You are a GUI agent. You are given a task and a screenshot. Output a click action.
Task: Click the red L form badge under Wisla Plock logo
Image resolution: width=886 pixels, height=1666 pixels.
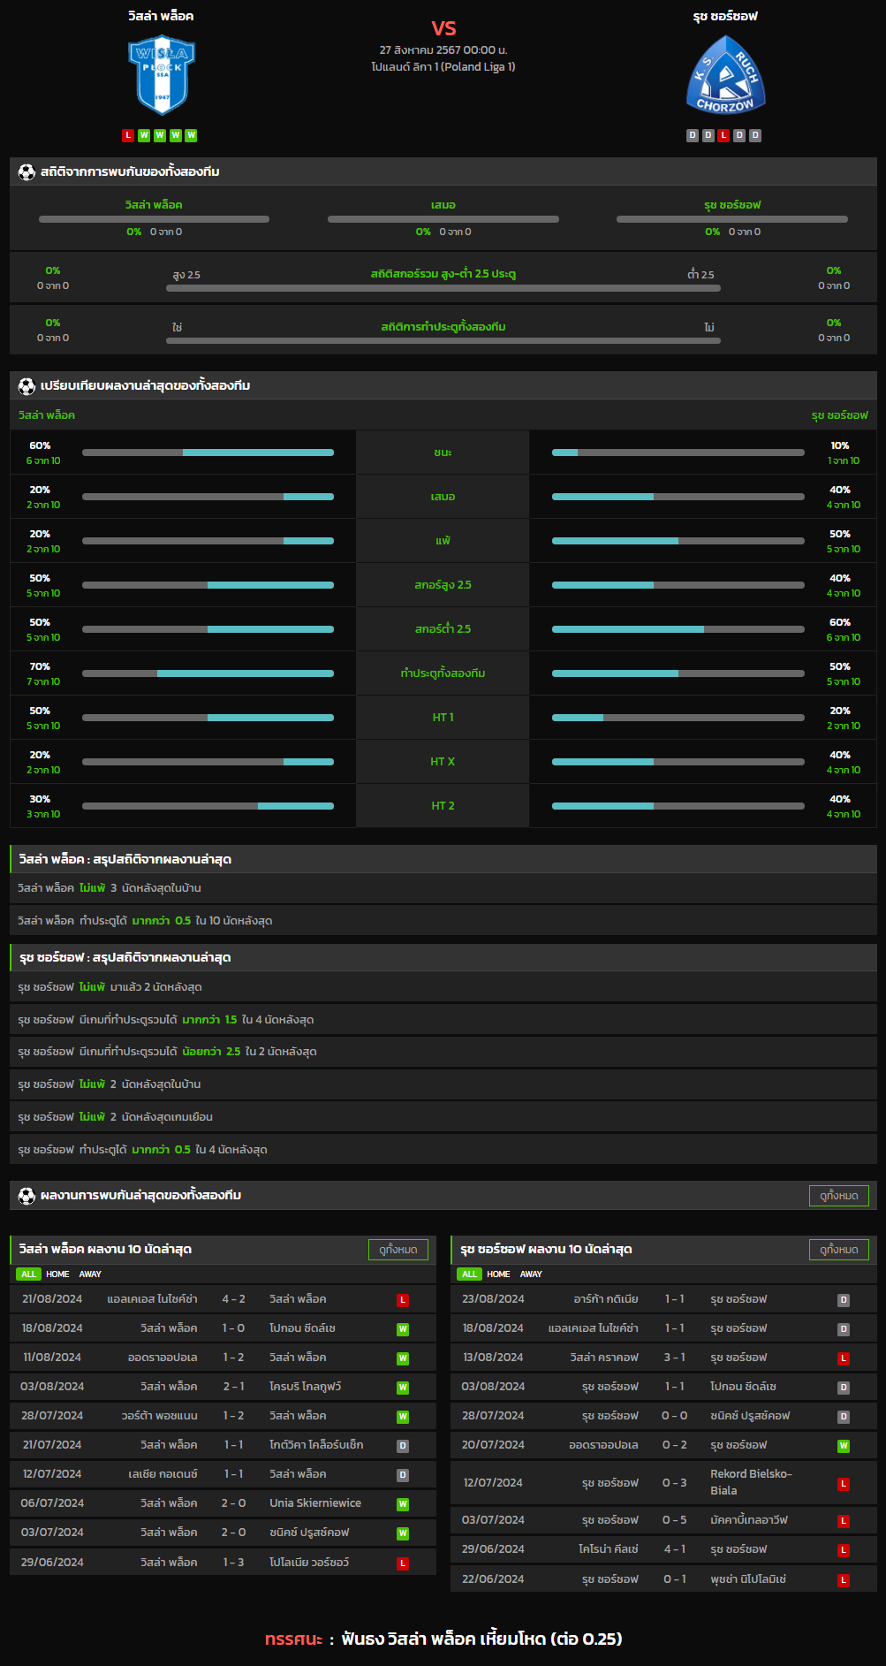(128, 135)
